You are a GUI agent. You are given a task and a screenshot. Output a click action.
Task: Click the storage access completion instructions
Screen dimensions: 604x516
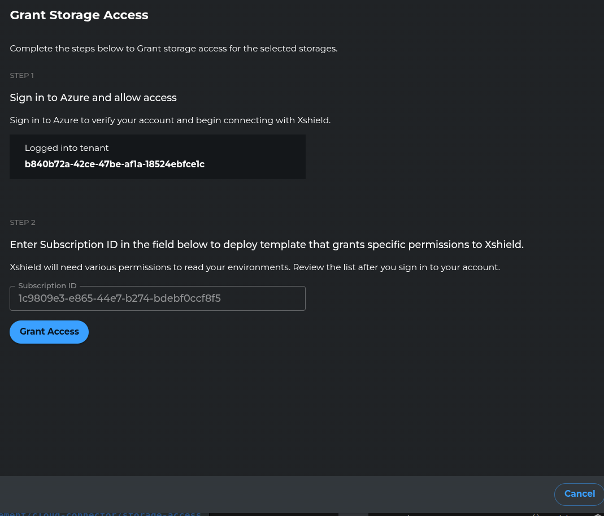click(x=173, y=48)
